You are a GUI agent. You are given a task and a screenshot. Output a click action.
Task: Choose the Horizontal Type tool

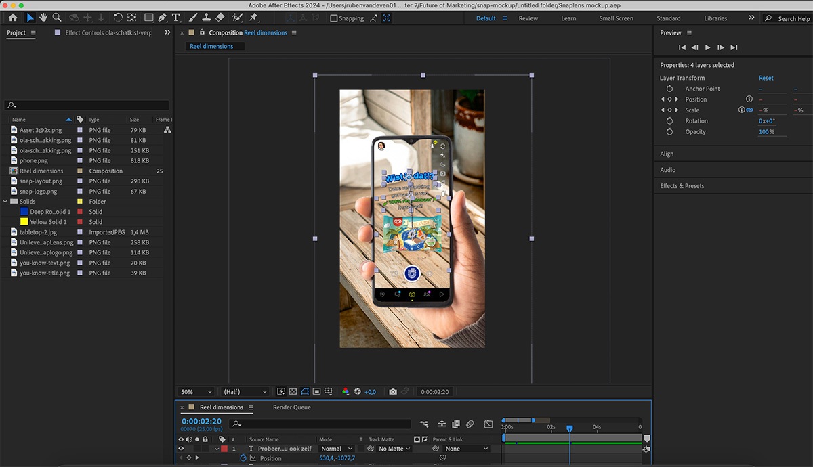pyautogui.click(x=176, y=18)
